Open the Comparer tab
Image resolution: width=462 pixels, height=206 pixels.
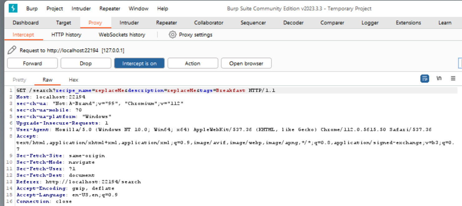point(332,23)
